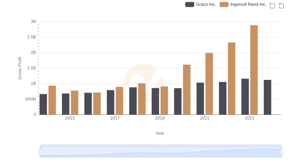This screenshot has height=166, width=288.
Task: Click the y-axis label 3B
Action: (33, 22)
